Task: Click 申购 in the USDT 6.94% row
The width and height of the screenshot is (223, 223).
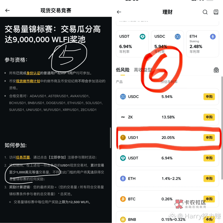Action: [x=209, y=158]
